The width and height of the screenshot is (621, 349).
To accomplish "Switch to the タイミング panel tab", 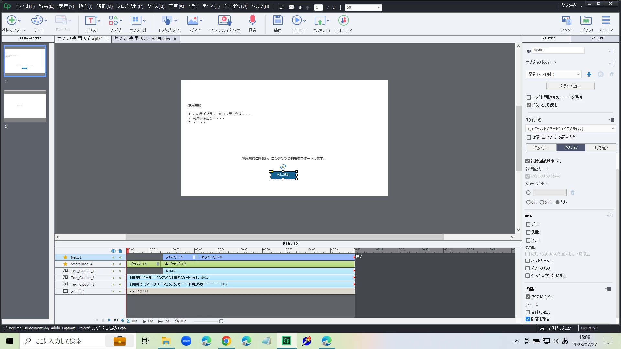I will pyautogui.click(x=597, y=38).
